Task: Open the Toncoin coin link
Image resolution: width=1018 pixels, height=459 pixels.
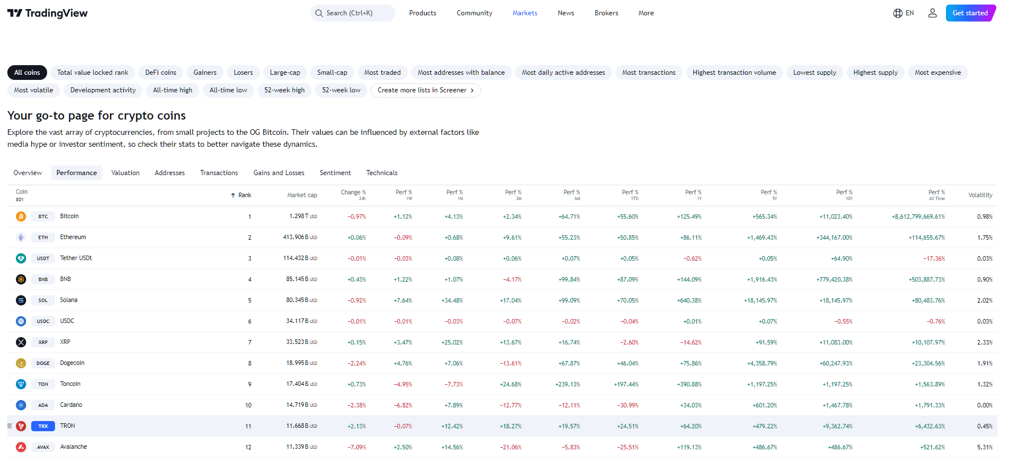Action: (70, 384)
